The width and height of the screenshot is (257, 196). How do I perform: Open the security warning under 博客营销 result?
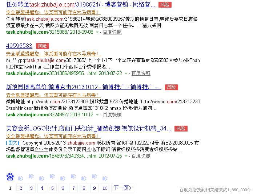pyautogui.click(x=53, y=12)
